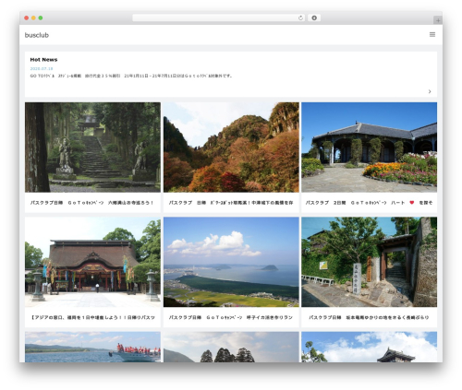Open the mossy temple stairway photo

(92, 148)
